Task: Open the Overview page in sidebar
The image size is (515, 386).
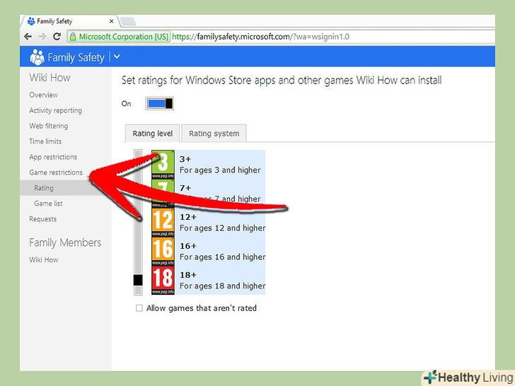Action: (x=43, y=95)
